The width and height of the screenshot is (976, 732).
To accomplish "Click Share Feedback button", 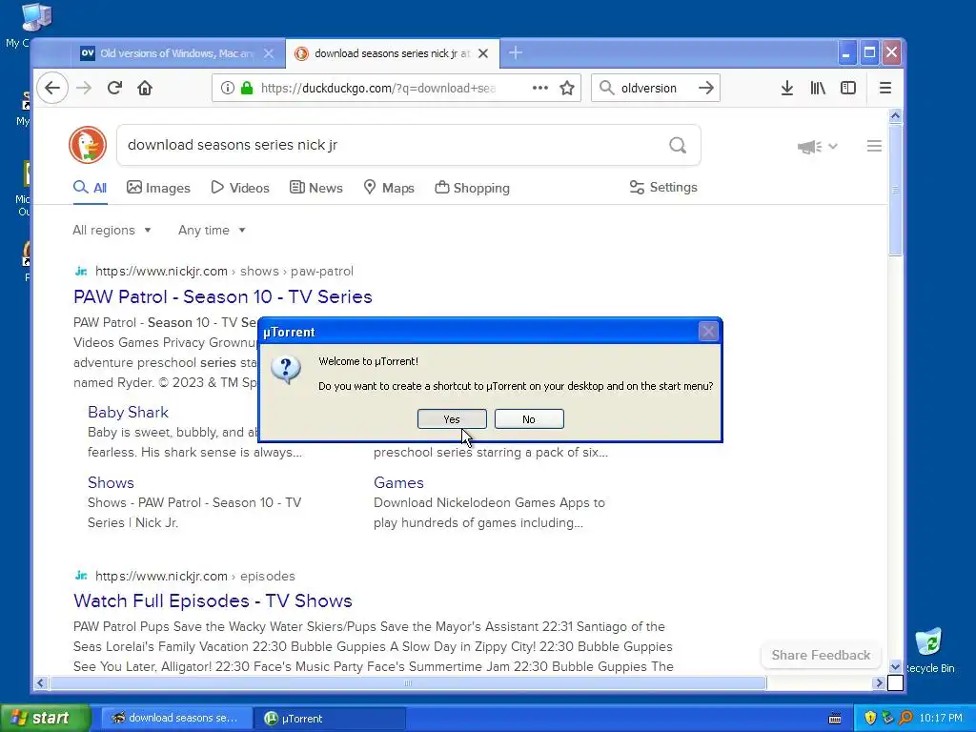I will [x=821, y=655].
